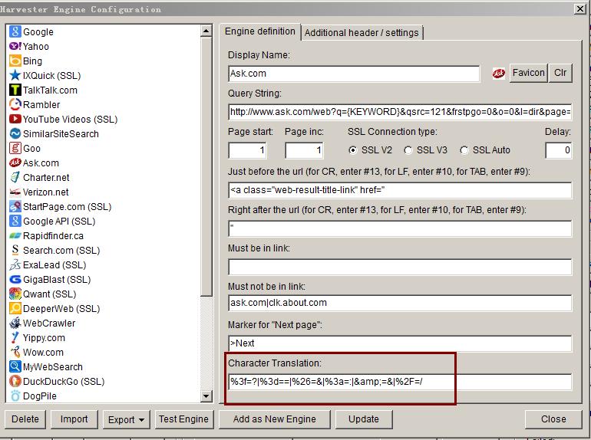
Task: Click the Must be in link field
Action: coord(400,268)
